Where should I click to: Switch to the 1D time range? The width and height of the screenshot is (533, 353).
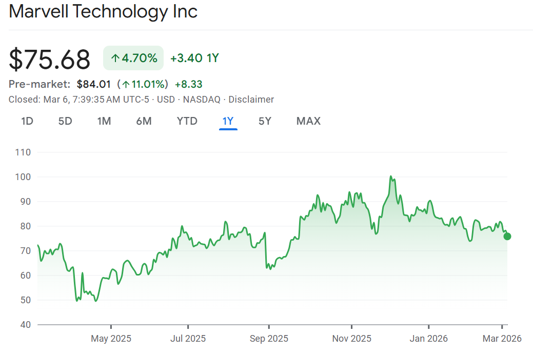(27, 121)
